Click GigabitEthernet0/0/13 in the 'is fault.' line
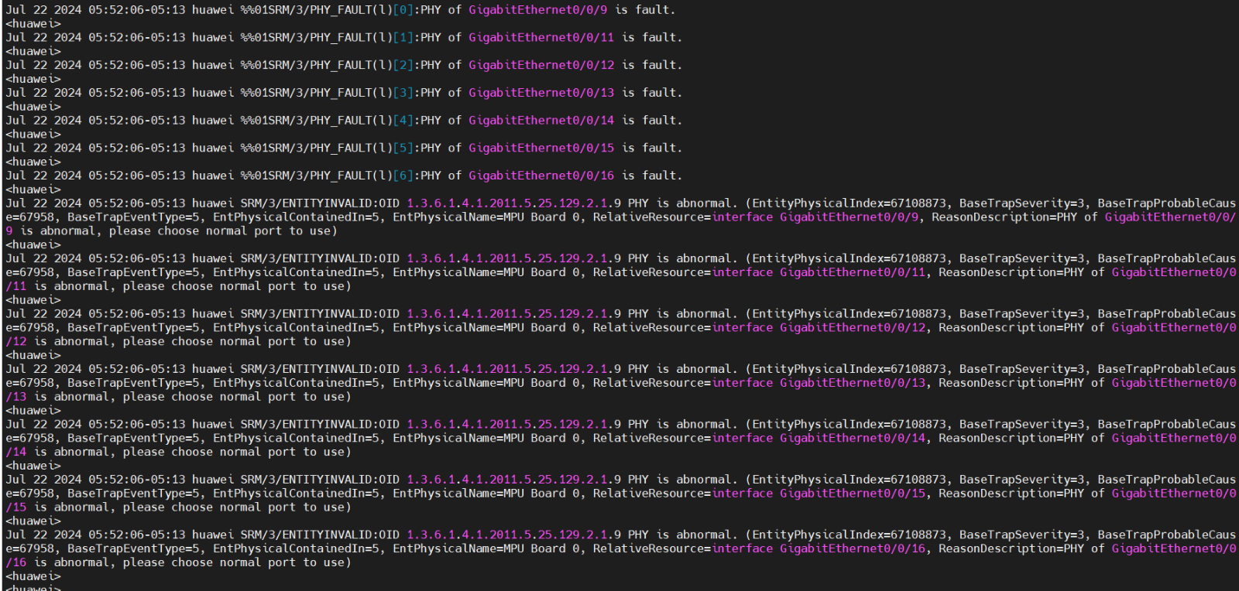 (541, 93)
